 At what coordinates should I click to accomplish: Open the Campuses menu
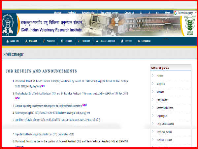click(x=146, y=41)
